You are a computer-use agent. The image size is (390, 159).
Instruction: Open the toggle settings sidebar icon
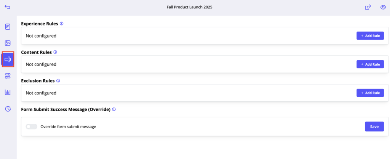(x=8, y=76)
